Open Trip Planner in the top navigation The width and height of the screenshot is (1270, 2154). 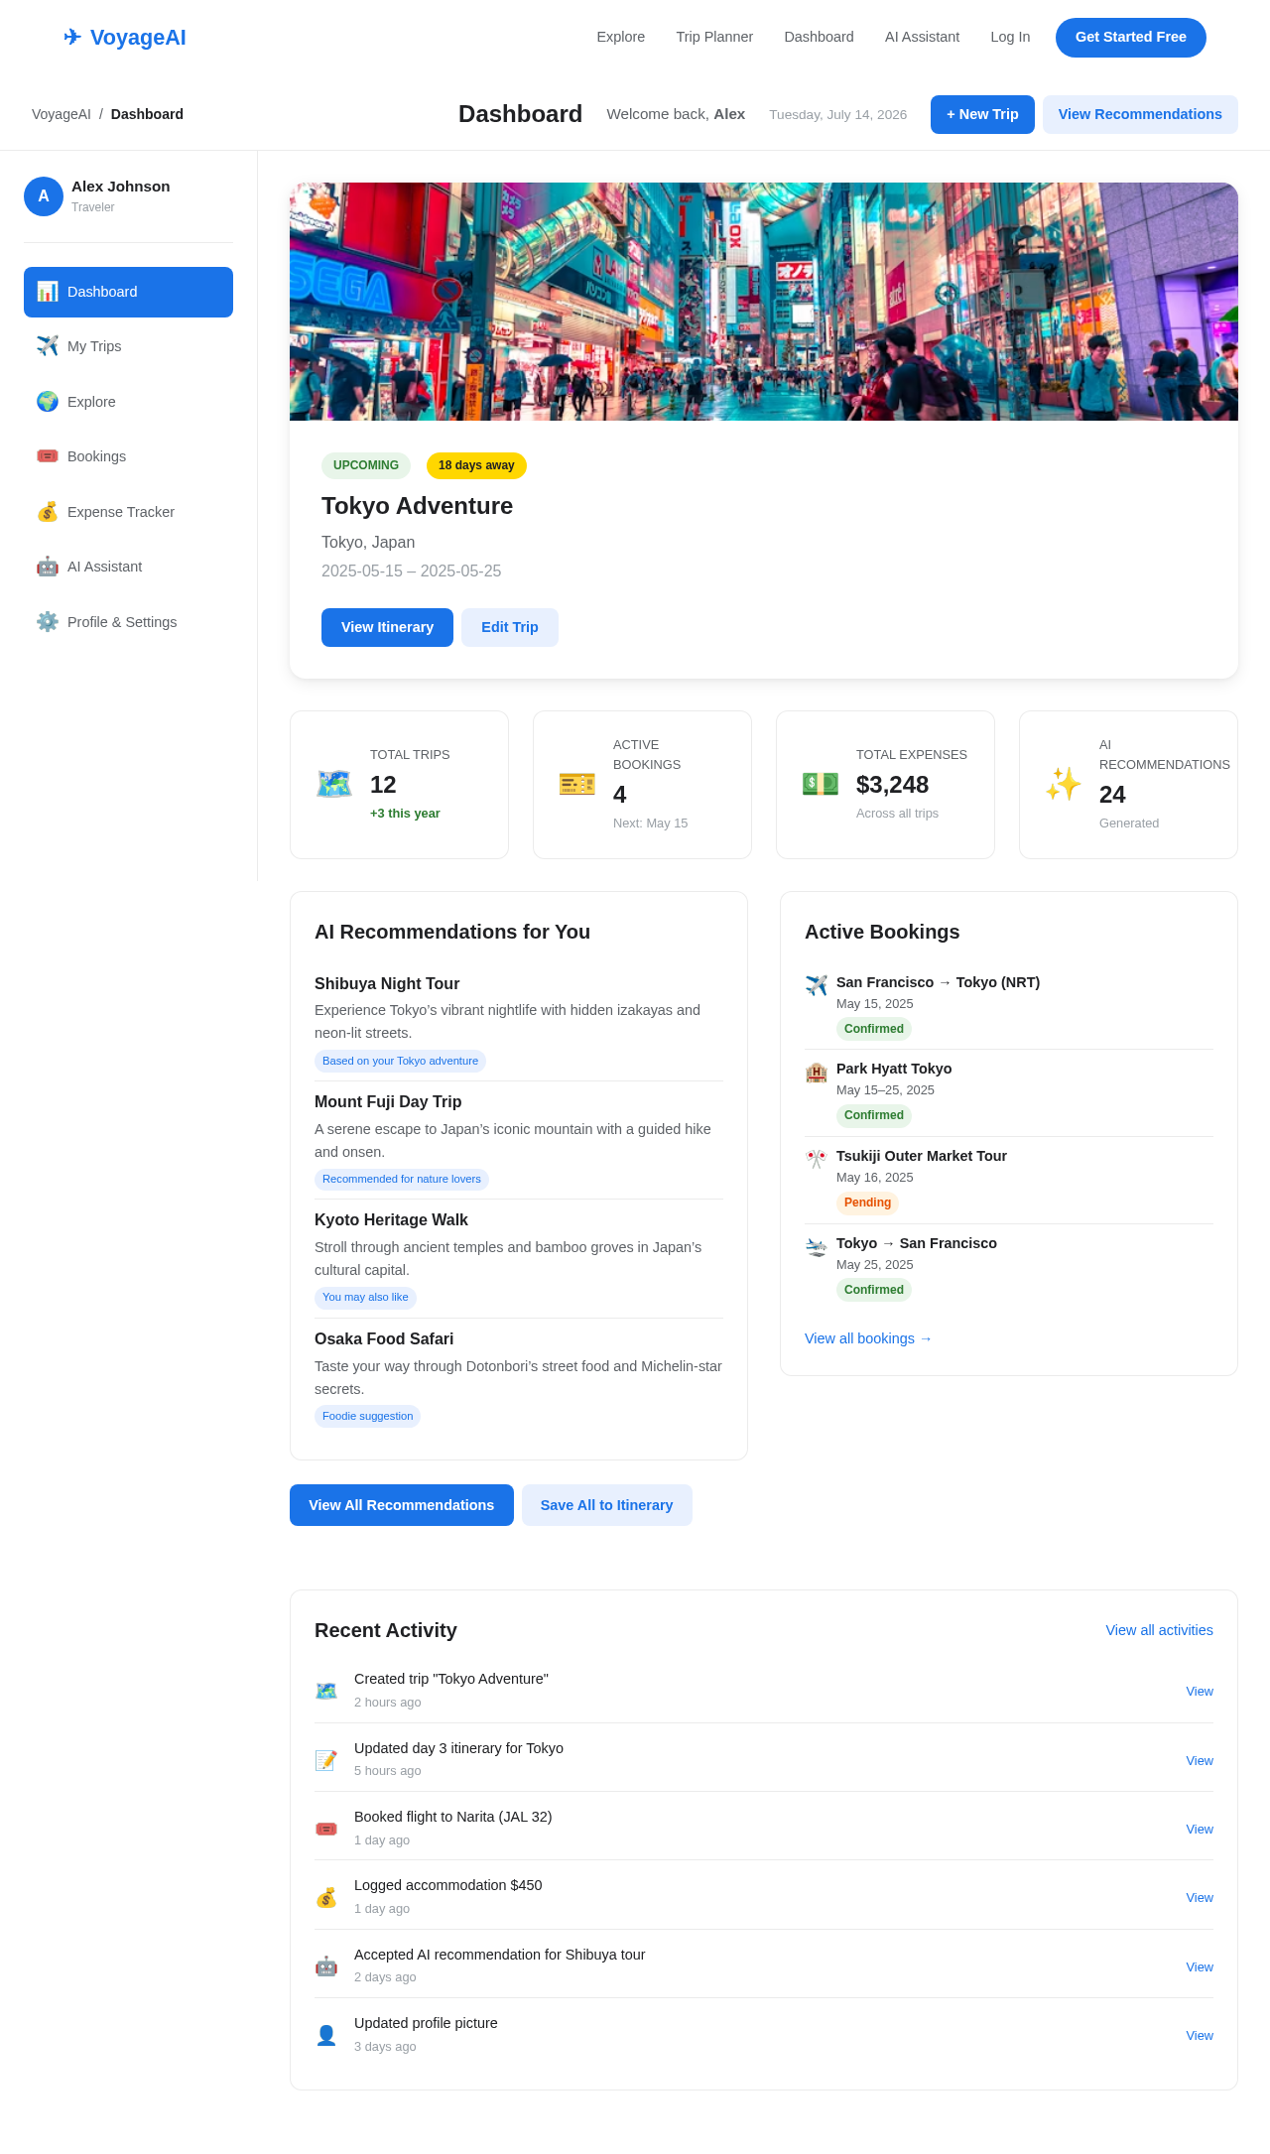(714, 37)
